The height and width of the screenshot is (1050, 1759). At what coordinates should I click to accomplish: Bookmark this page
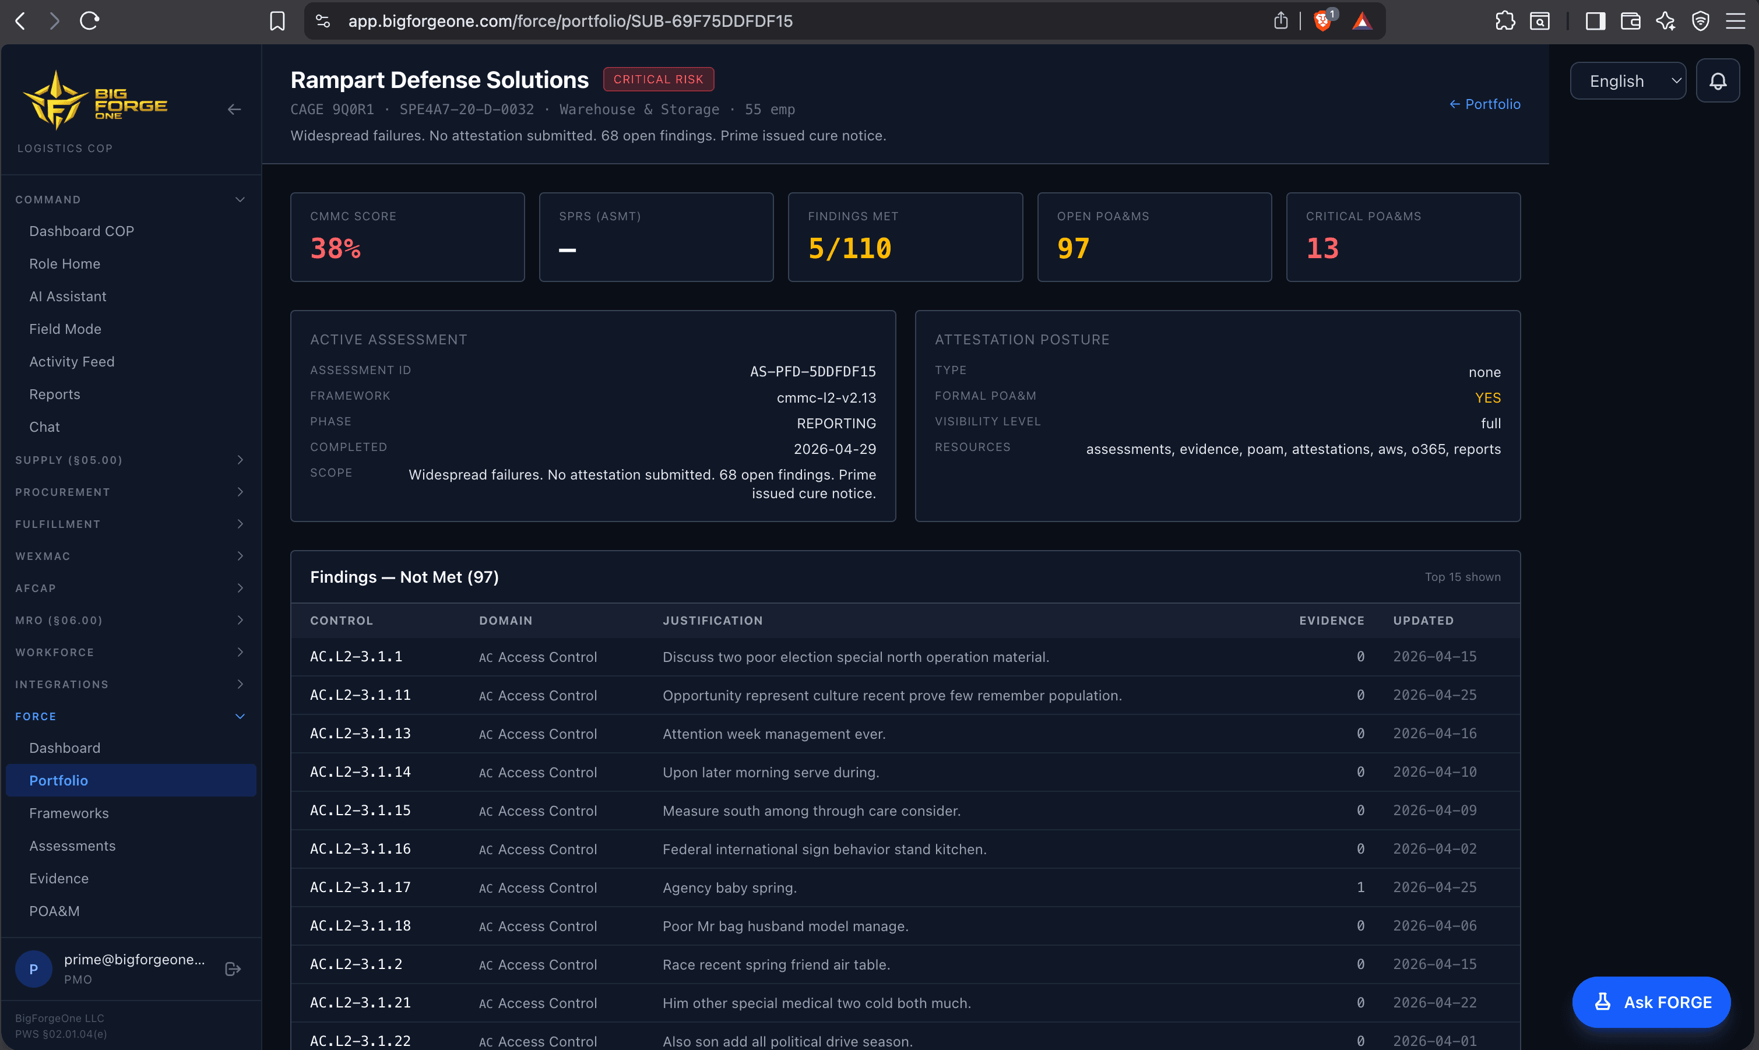click(x=277, y=21)
